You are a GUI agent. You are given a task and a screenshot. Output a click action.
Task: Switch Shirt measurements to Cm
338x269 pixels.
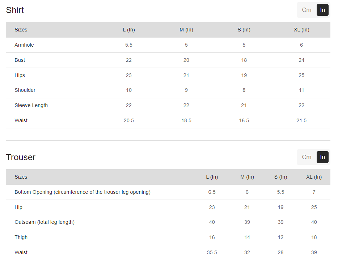click(x=307, y=10)
